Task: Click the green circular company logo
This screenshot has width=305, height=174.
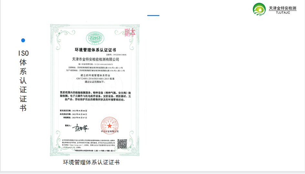Action: coord(259,9)
